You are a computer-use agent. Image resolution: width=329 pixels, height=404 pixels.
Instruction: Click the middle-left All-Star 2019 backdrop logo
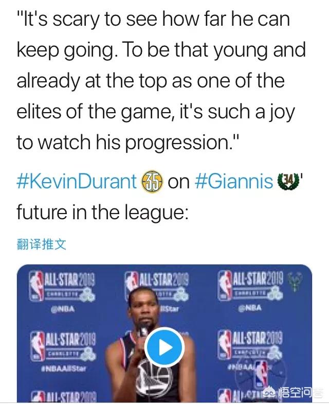[x=63, y=346]
